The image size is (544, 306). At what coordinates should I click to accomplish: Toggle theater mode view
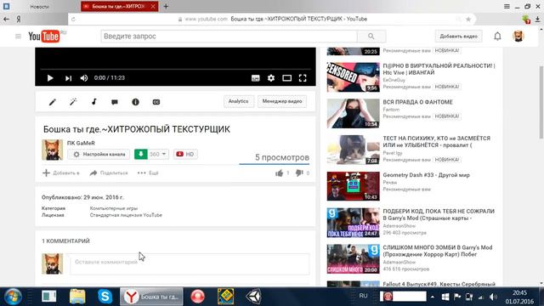click(287, 78)
